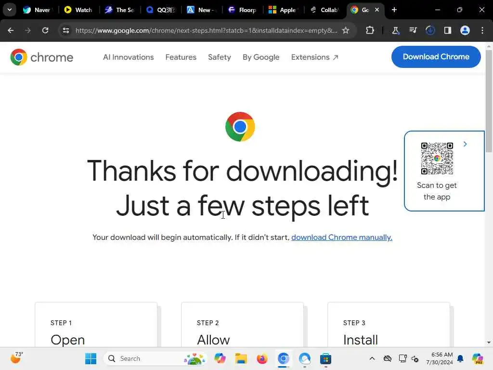The image size is (493, 370).
Task: Open Chrome Labs flask icon
Action: click(x=396, y=30)
